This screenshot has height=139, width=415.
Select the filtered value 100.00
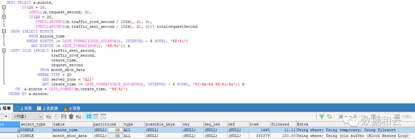pyautogui.click(x=283, y=136)
